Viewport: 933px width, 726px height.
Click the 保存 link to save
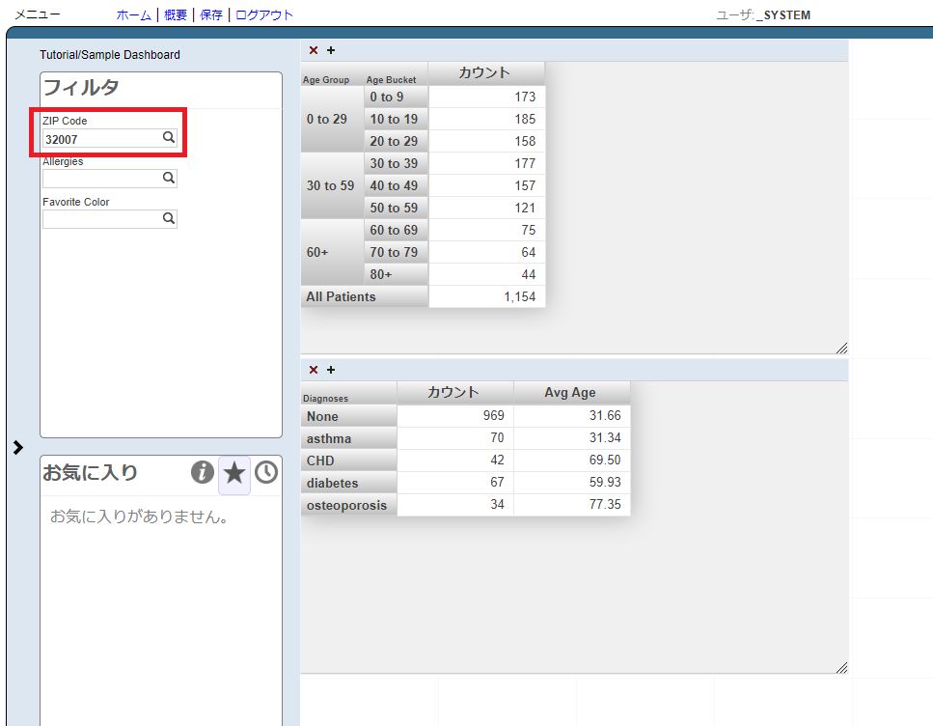coord(211,15)
